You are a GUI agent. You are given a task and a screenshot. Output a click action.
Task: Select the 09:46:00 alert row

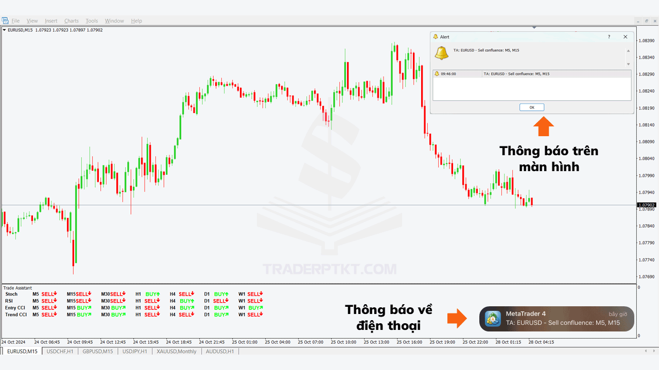(532, 74)
